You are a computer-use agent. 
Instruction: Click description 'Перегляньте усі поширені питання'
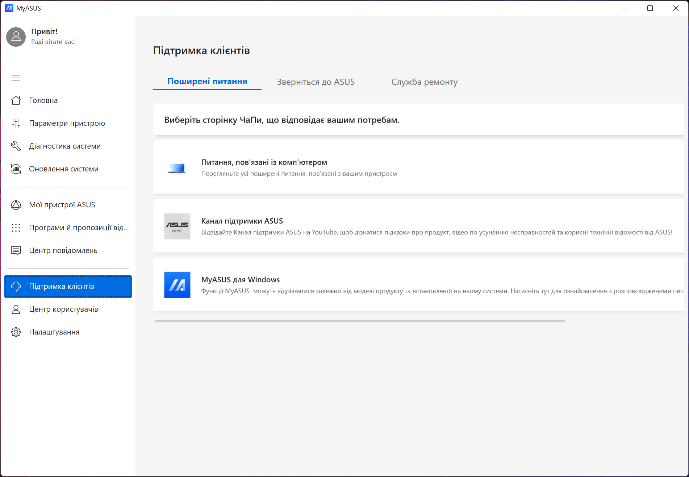tap(299, 174)
